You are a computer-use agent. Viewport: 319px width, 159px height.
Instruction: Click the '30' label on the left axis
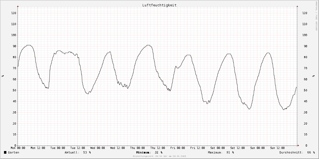[x=14, y=112]
